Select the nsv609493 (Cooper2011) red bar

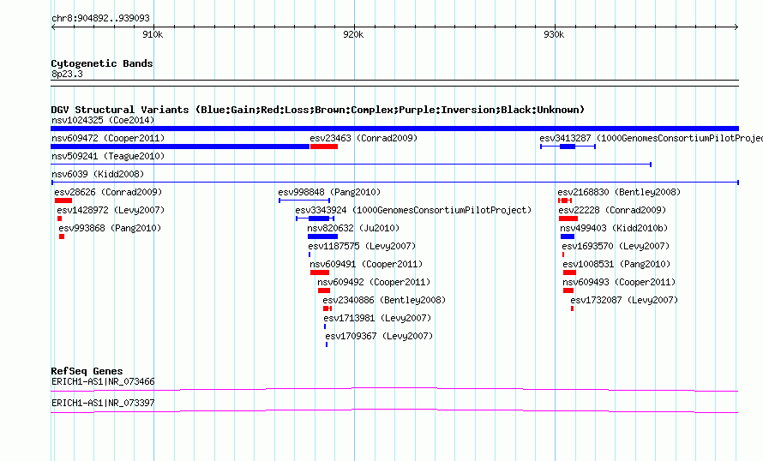[568, 290]
